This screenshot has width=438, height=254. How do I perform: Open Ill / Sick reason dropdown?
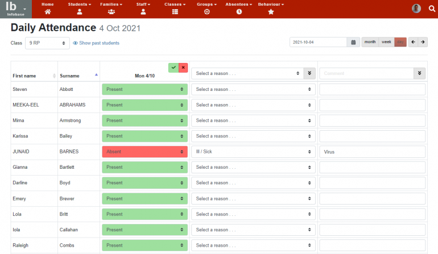pyautogui.click(x=253, y=152)
